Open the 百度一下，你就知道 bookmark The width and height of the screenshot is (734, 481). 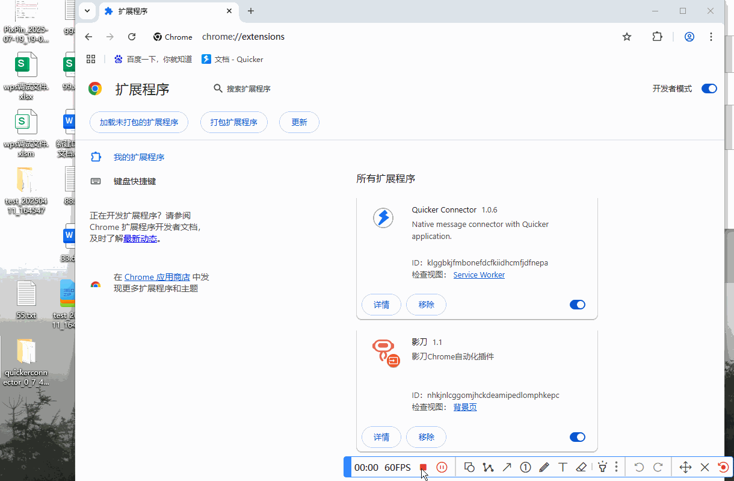153,59
